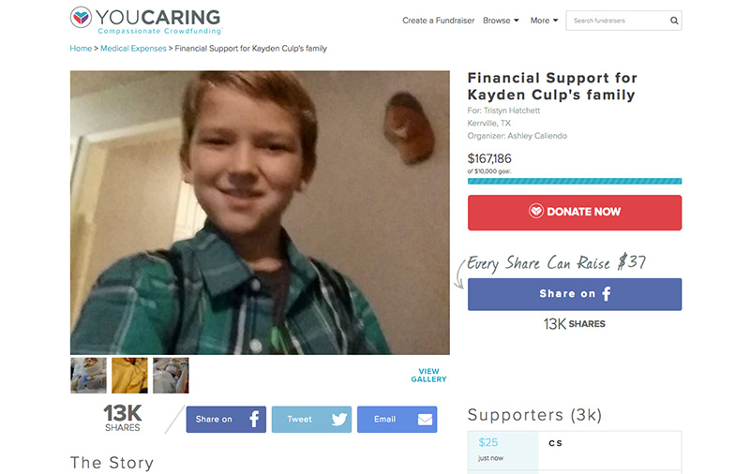The height and width of the screenshot is (474, 750).
Task: Click the Email envelope button
Action: [x=397, y=420]
